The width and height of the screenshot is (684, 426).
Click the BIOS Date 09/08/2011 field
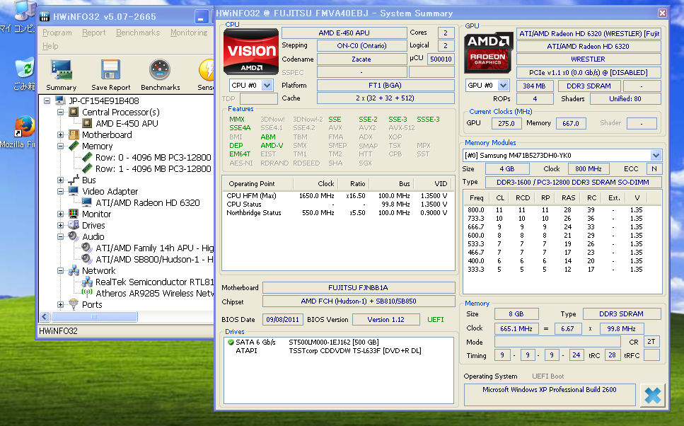[282, 320]
